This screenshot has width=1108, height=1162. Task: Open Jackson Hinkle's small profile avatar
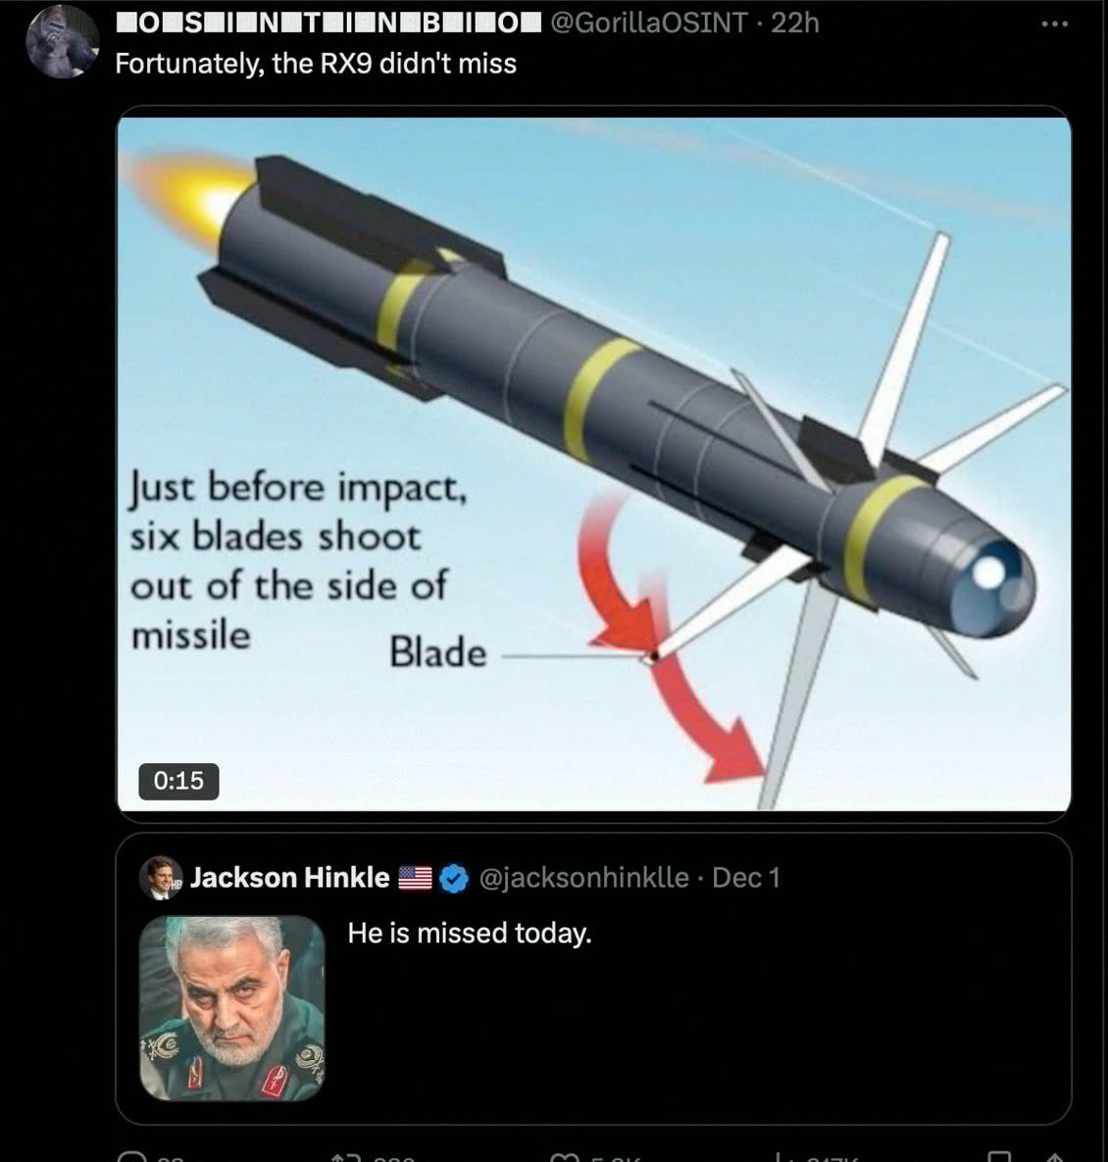tap(161, 878)
